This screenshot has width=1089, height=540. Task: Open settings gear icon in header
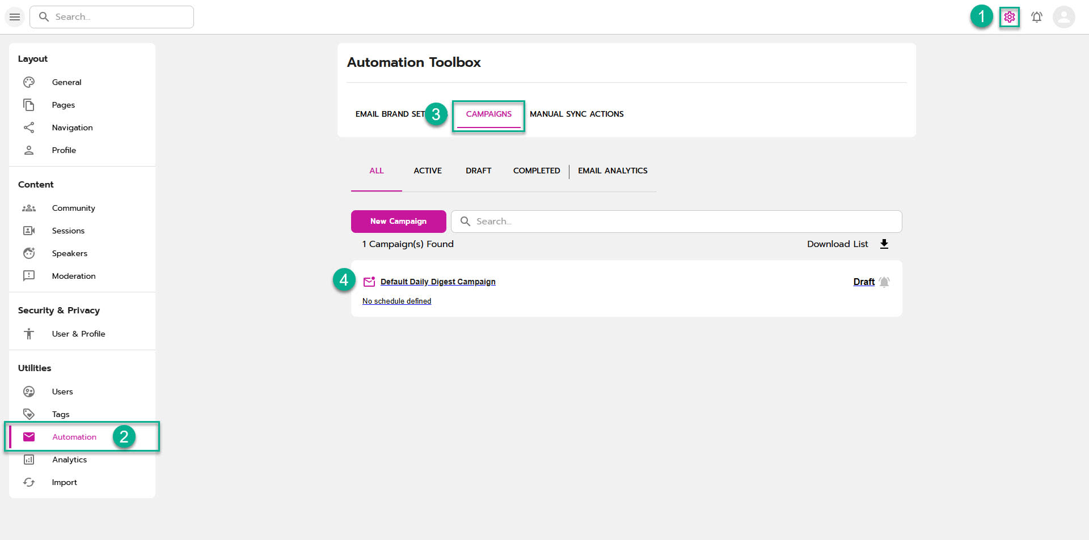pos(1009,17)
